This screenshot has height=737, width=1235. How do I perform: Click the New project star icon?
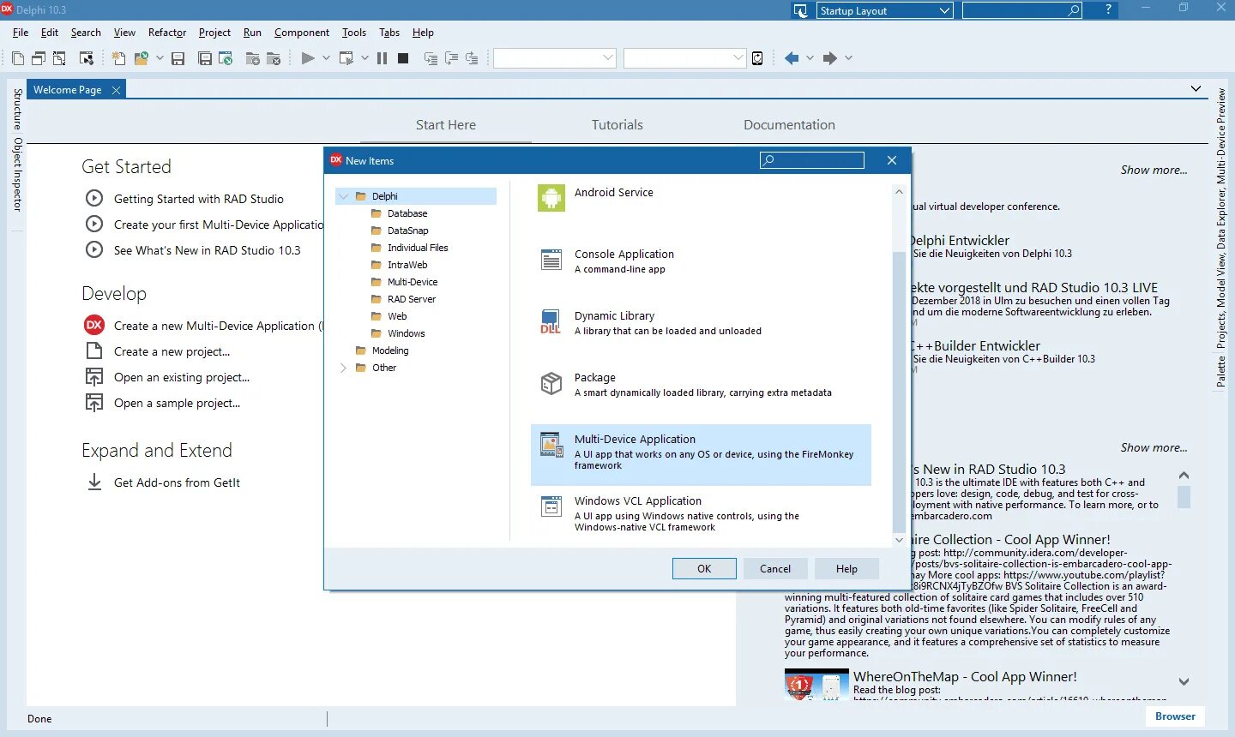(119, 58)
